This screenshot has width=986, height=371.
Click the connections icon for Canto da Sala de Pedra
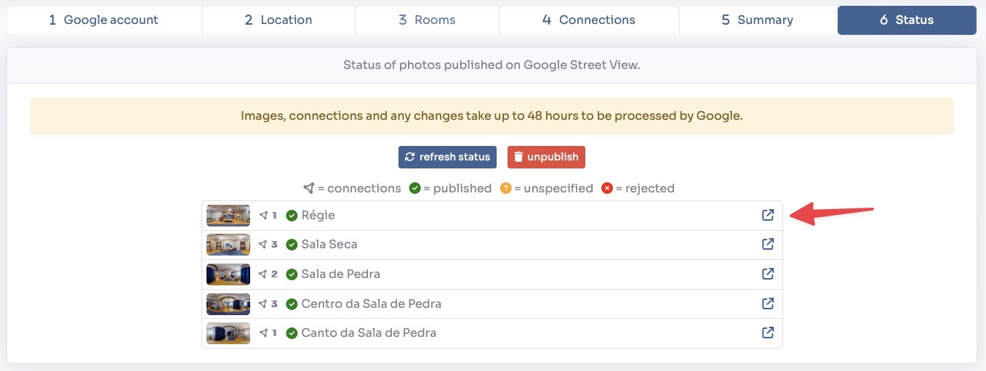tap(264, 333)
